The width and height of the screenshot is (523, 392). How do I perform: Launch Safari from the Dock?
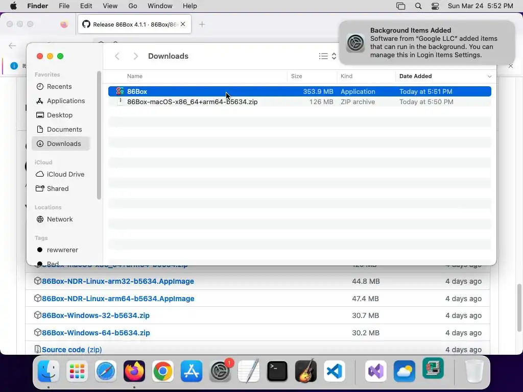tap(106, 371)
